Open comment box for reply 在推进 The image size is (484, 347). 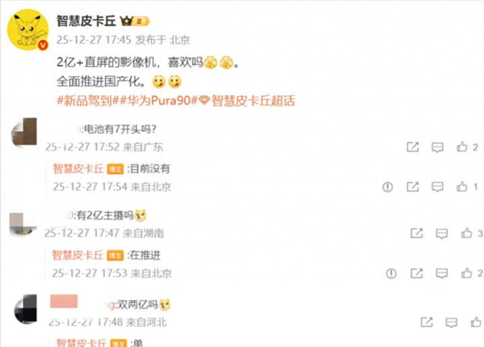pyautogui.click(x=442, y=274)
